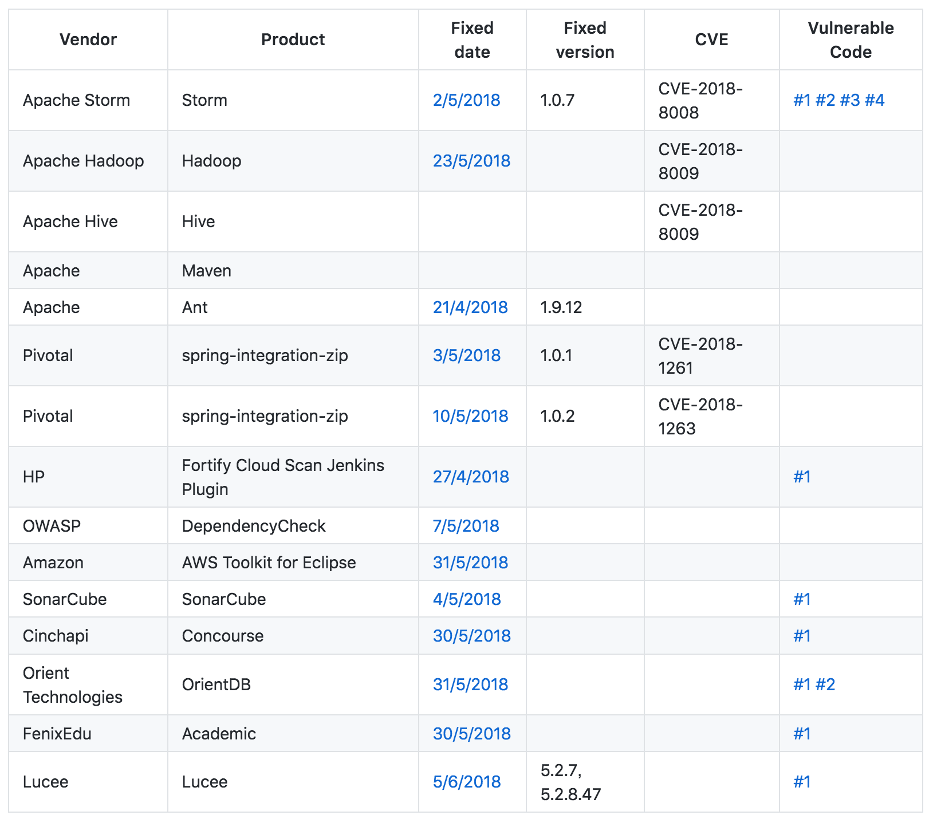Open the Apache Storm fixed date link 2/5/2018
Viewport: 933px width, 819px height.
[x=466, y=100]
